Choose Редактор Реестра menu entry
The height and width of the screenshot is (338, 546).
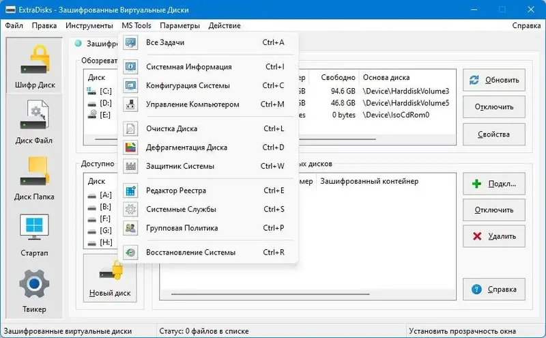(x=208, y=191)
